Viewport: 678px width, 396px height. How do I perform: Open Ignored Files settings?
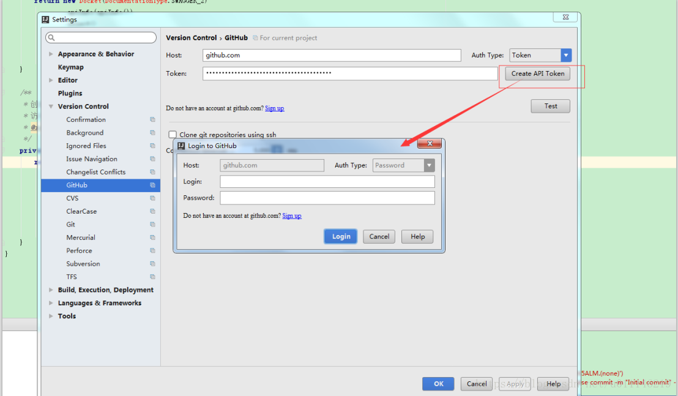(x=86, y=146)
